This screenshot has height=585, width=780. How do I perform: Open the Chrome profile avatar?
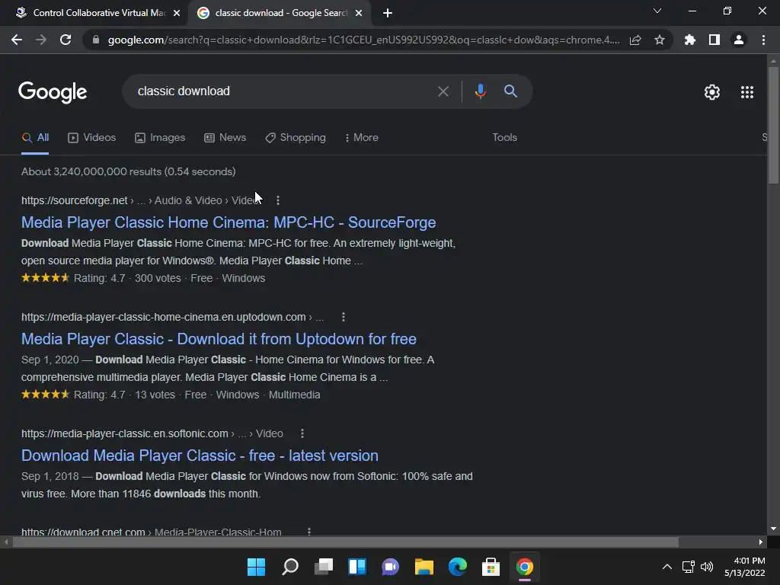[x=739, y=40]
